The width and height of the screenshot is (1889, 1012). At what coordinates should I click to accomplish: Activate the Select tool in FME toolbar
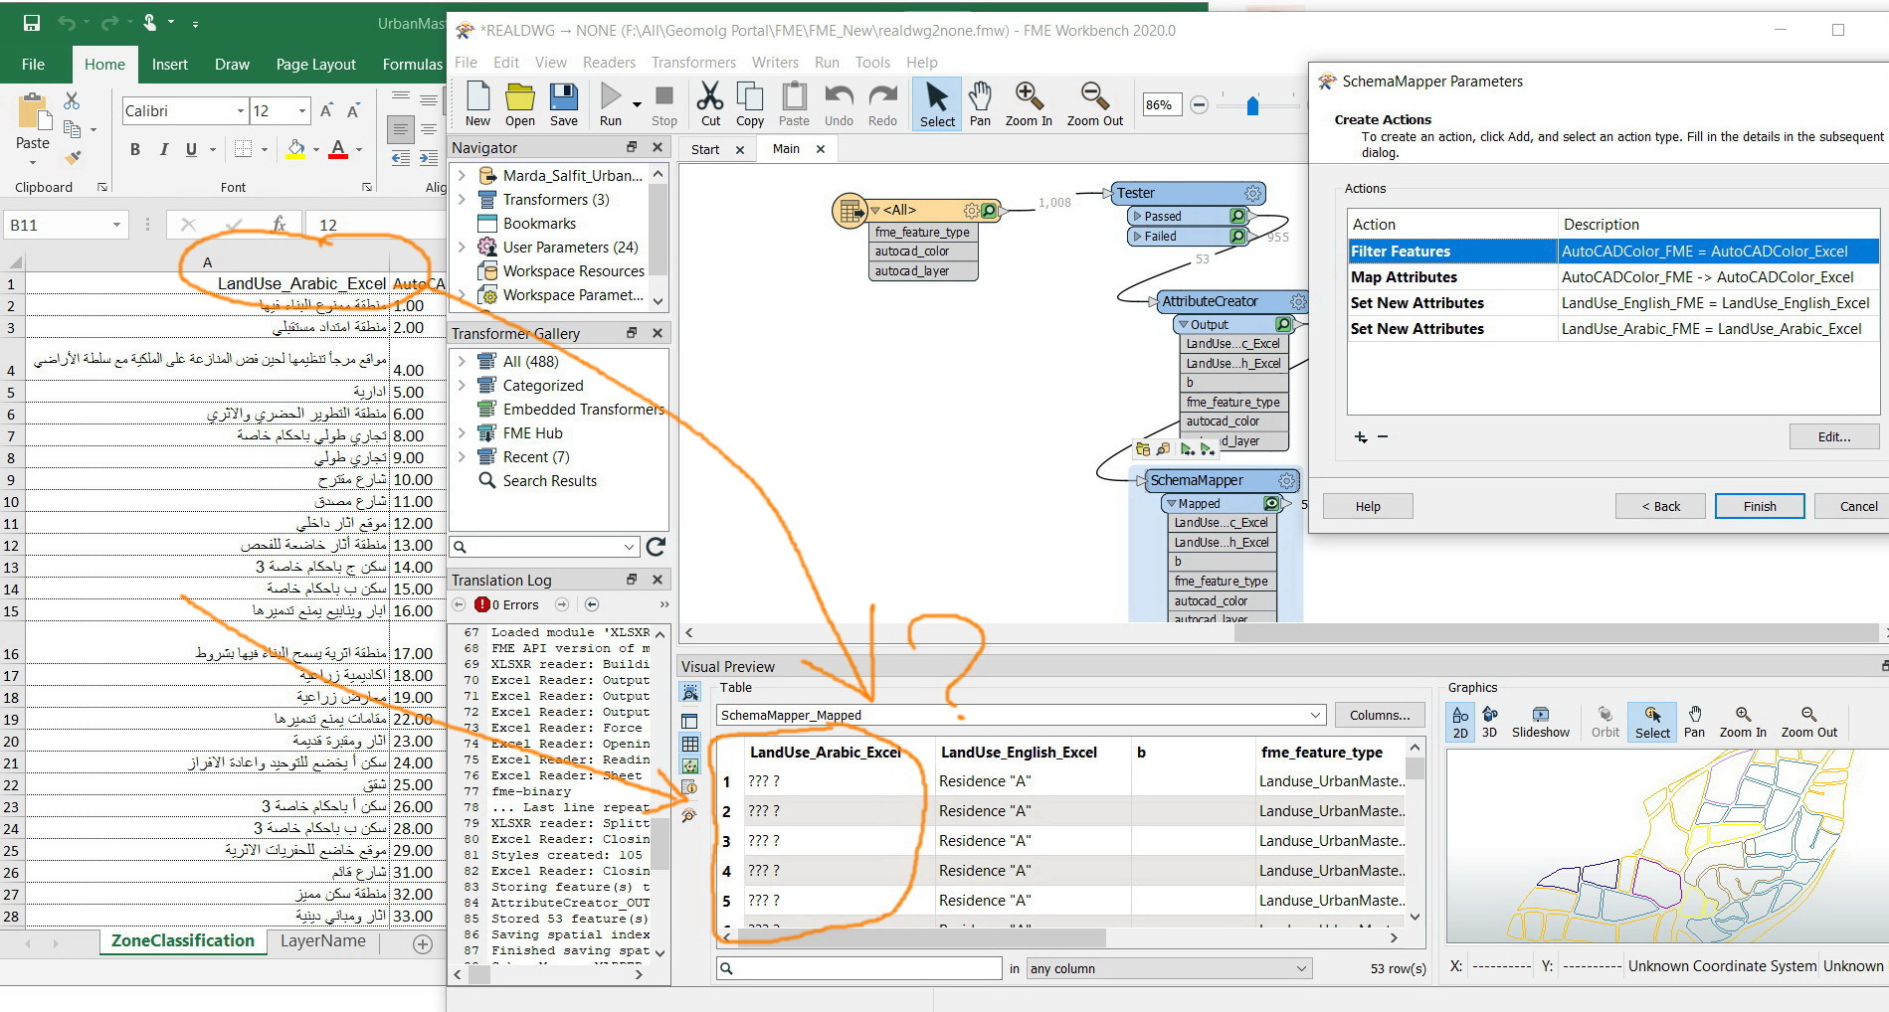tap(937, 103)
